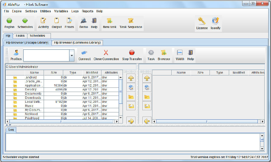Open the Utilities menu
Viewport: 271px width, 162px height.
[x=45, y=11]
